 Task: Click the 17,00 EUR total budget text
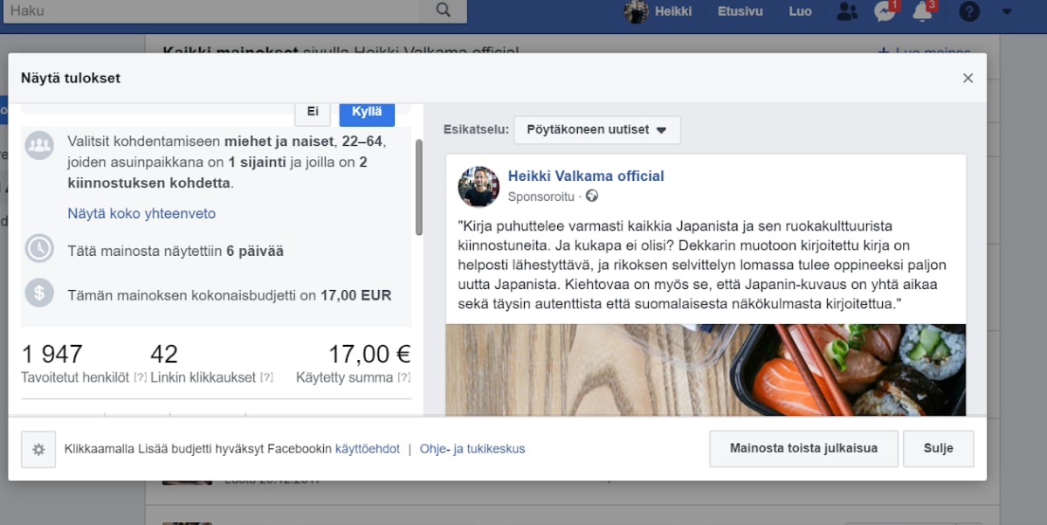[x=356, y=295]
